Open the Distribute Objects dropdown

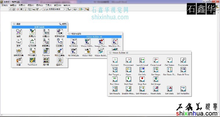[76, 9]
